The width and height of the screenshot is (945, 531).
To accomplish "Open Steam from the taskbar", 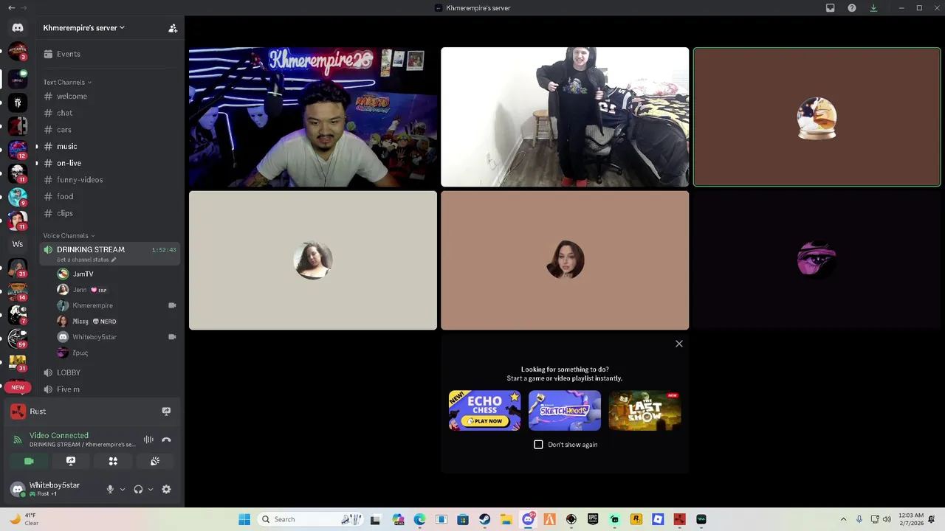I will click(x=484, y=519).
